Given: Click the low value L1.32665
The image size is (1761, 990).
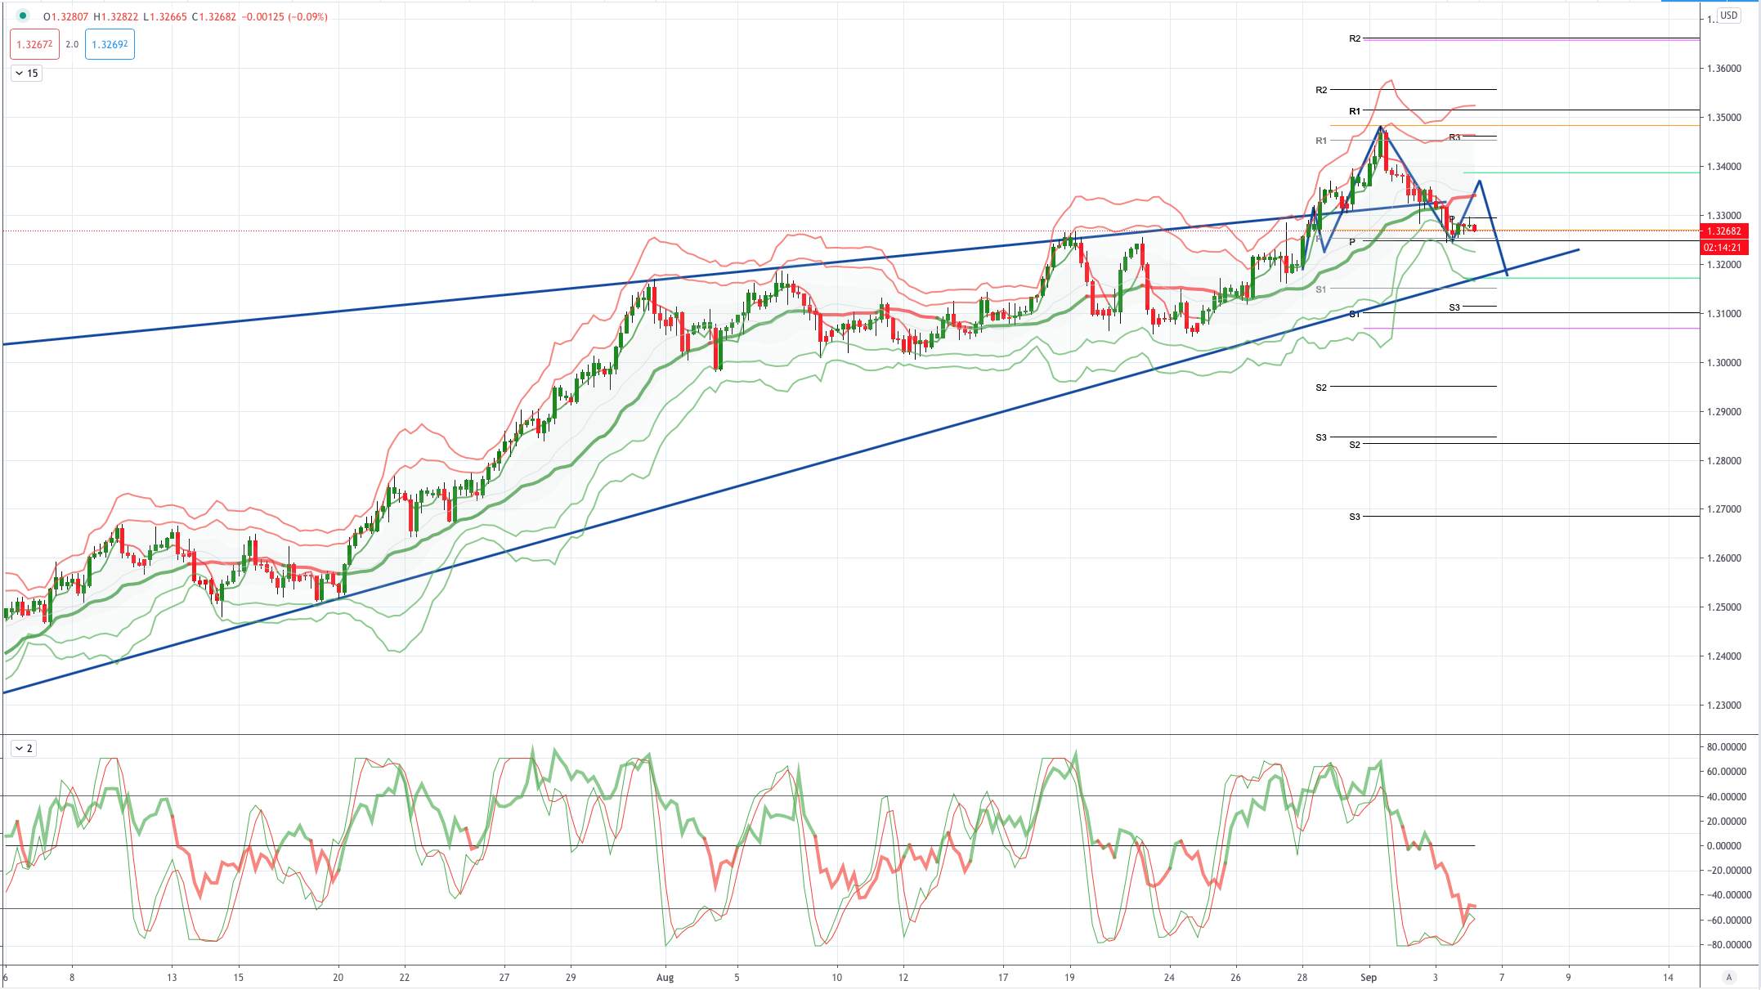Looking at the screenshot, I should click(x=165, y=17).
